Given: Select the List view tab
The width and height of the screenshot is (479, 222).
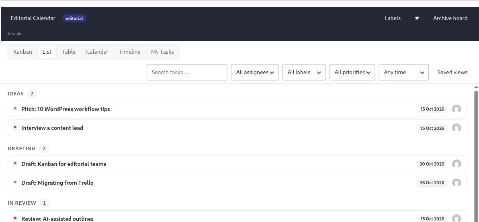Looking at the screenshot, I should tap(47, 52).
